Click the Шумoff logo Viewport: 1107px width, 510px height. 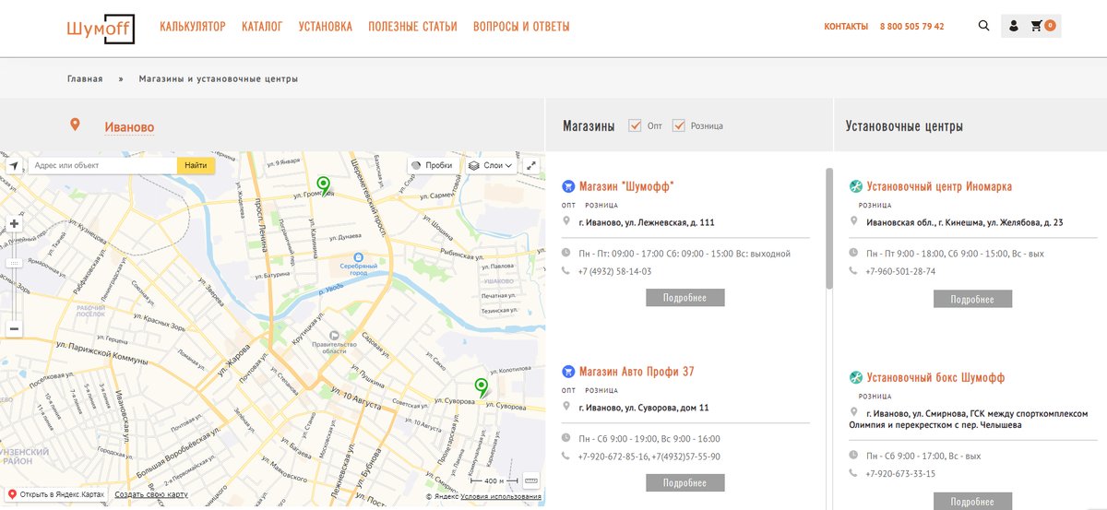pos(101,27)
